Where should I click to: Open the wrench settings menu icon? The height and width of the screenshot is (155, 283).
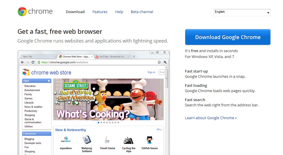coord(165,62)
